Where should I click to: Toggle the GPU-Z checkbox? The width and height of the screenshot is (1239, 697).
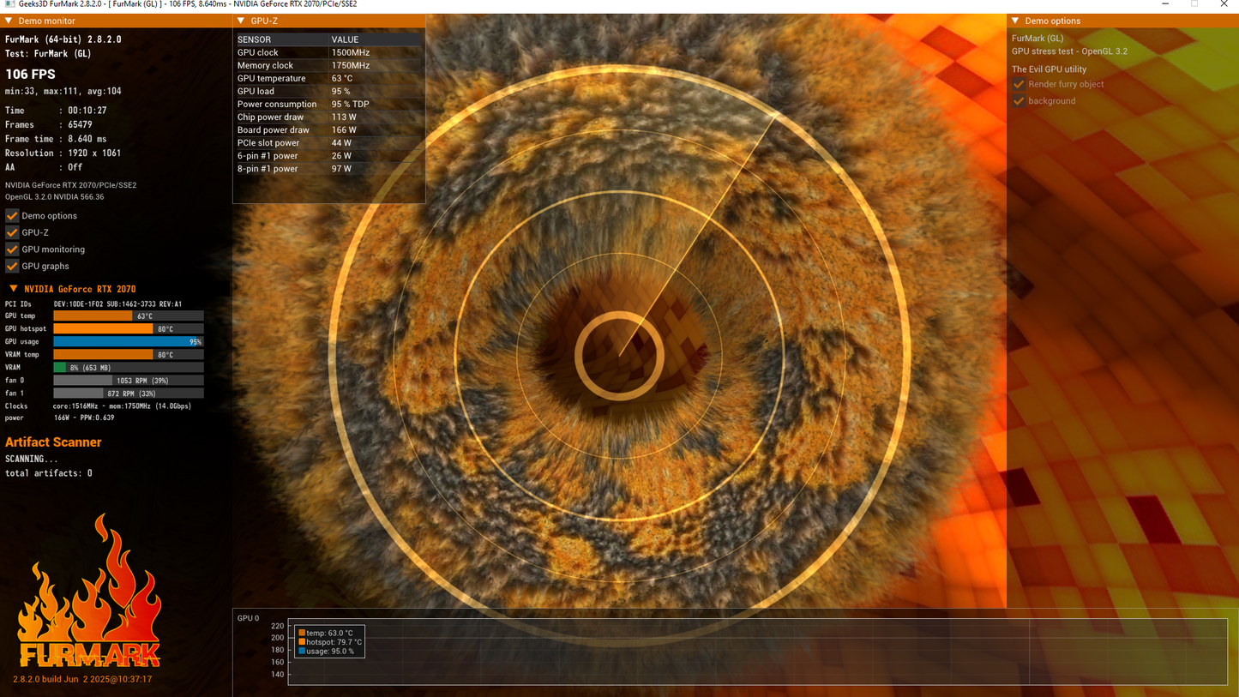point(12,232)
